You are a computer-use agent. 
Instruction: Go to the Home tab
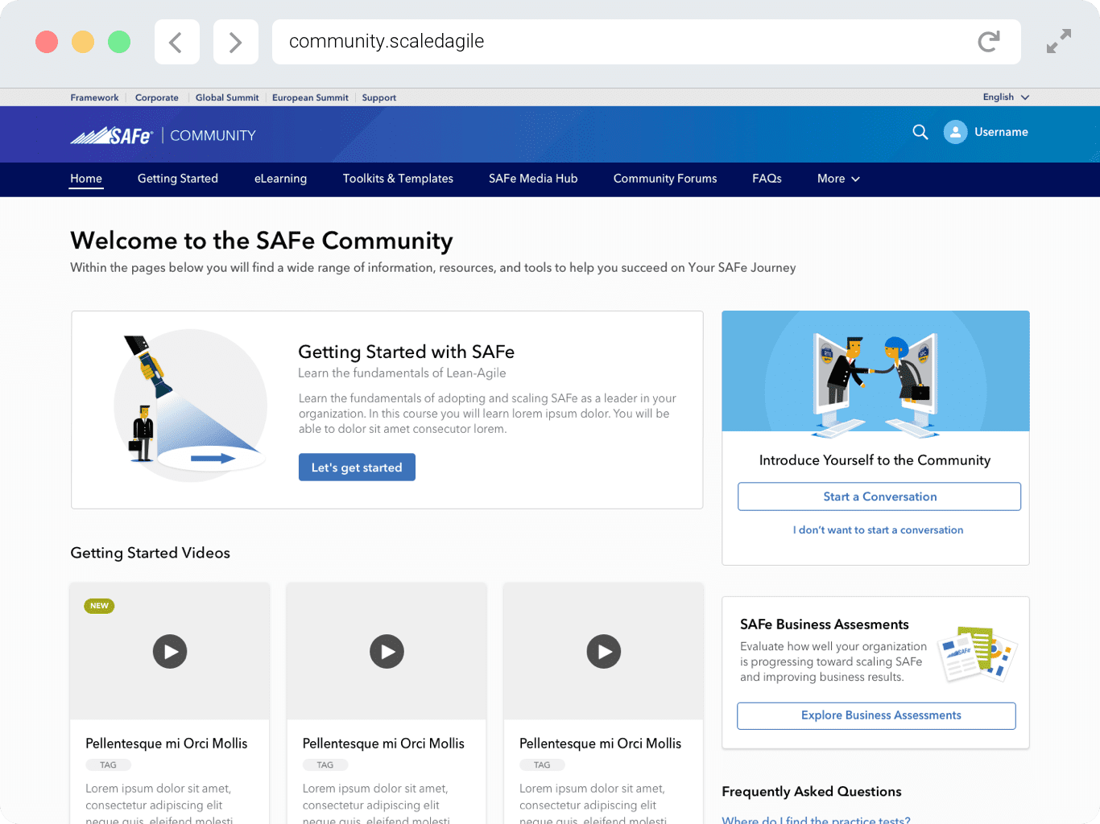[x=86, y=179]
